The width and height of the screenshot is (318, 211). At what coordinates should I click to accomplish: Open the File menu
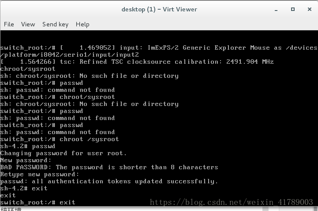click(9, 24)
